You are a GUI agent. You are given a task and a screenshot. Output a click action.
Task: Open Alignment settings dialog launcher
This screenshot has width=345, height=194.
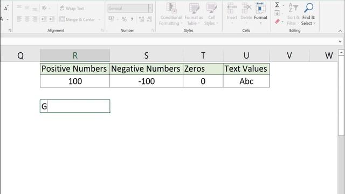click(x=102, y=30)
